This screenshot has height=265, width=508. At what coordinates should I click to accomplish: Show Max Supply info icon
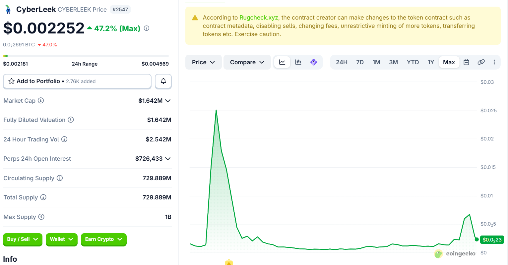click(41, 217)
